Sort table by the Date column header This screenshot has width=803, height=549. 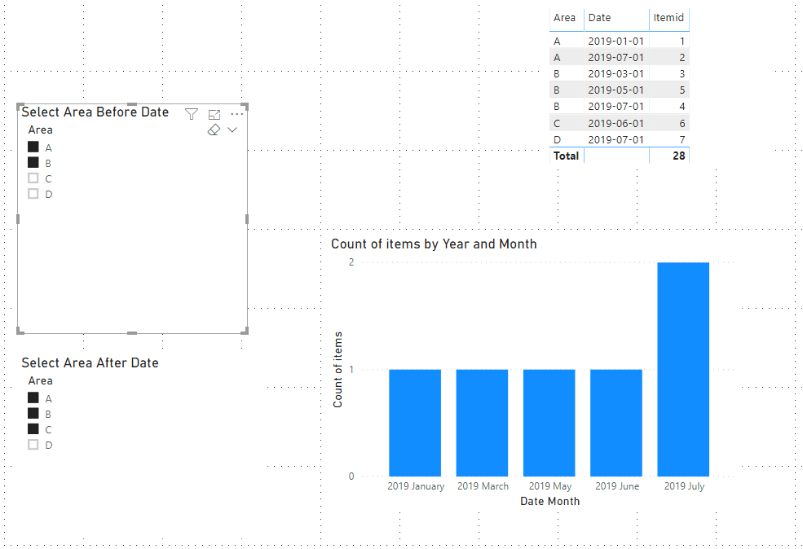pos(599,18)
